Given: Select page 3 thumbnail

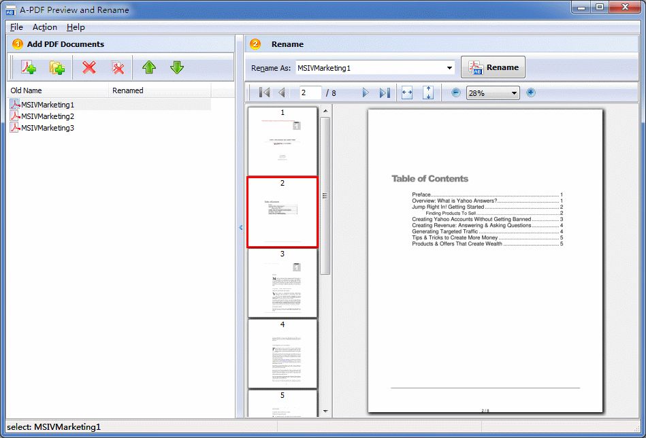Looking at the screenshot, I should click(282, 283).
